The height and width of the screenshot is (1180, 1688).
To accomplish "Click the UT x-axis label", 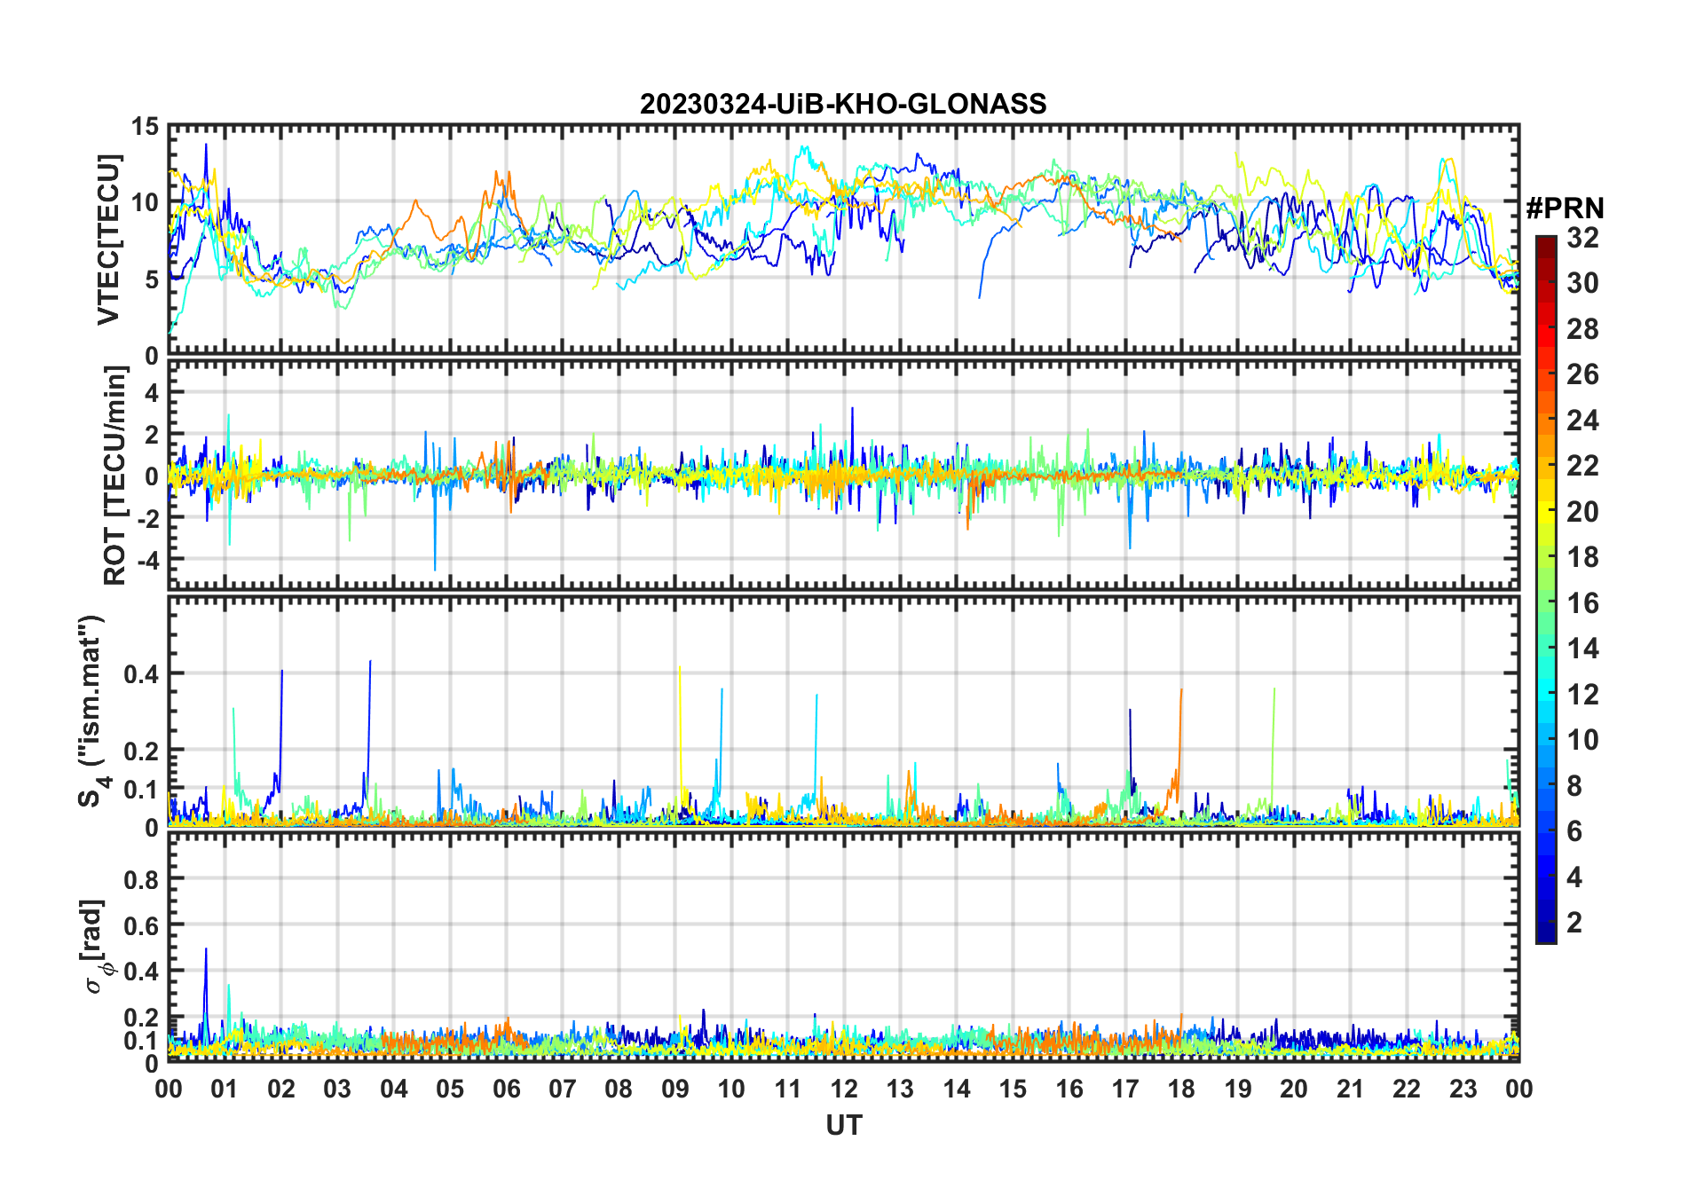I will (843, 1125).
